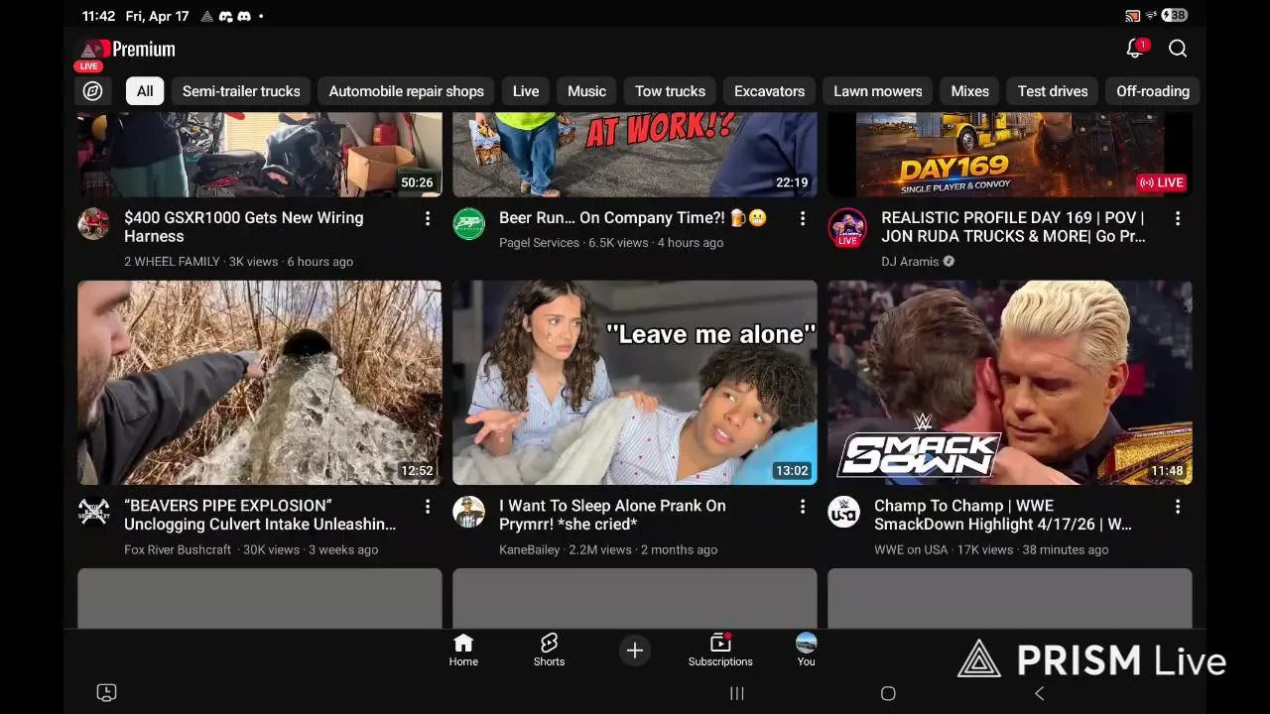Filter by Test drives
Screen dimensions: 1270x714
[1053, 91]
